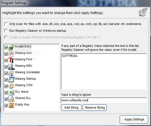
Task: Select the Missing MRU label
Action: coord(24,66)
